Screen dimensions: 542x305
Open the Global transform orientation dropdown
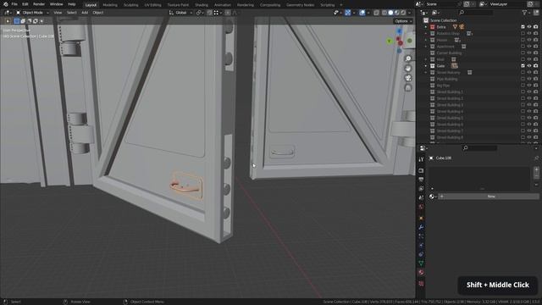tap(180, 13)
